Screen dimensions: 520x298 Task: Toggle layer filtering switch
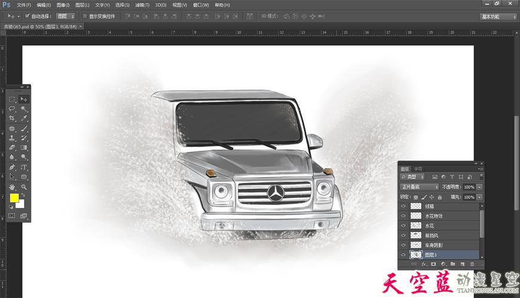[x=481, y=177]
